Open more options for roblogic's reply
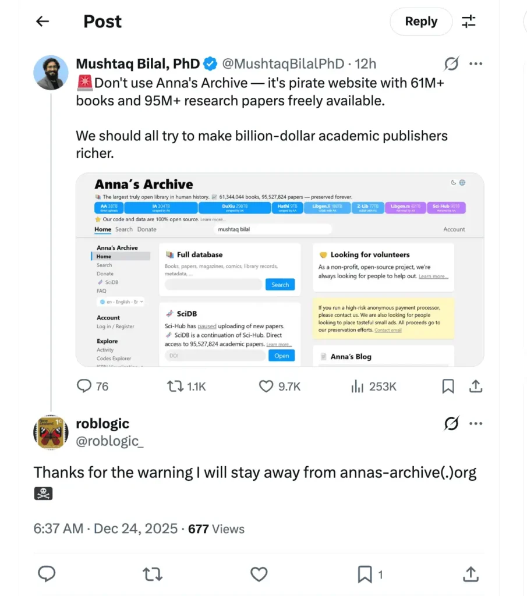 (x=476, y=424)
